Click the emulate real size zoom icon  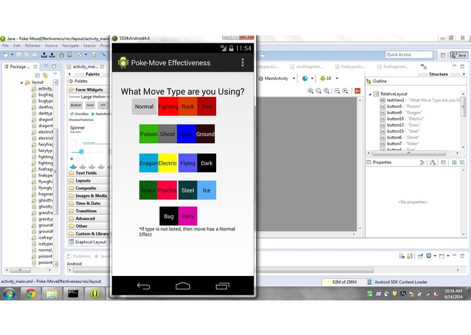click(327, 91)
